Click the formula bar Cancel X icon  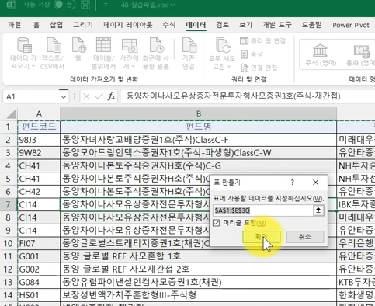tap(86, 96)
